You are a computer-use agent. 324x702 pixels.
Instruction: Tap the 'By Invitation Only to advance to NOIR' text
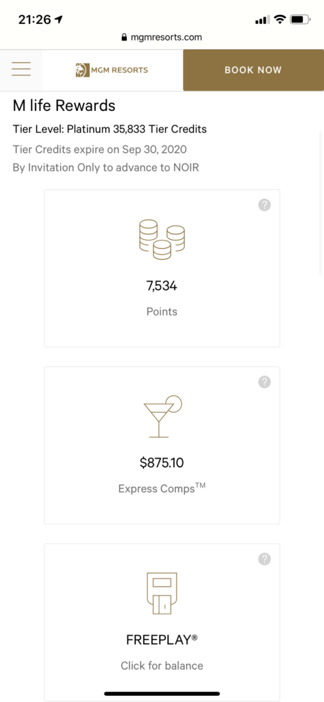[105, 167]
